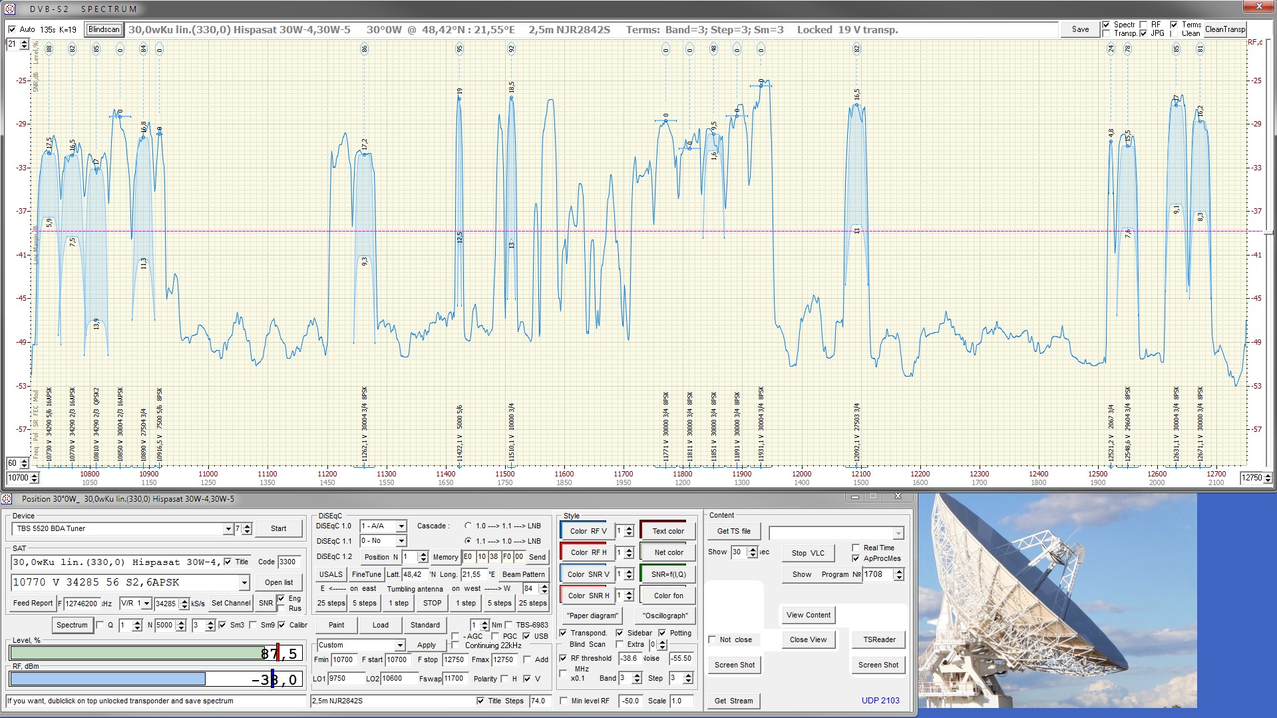Open the Custom LNB preset dropdown
Screen dimensions: 1277x718
(400, 645)
